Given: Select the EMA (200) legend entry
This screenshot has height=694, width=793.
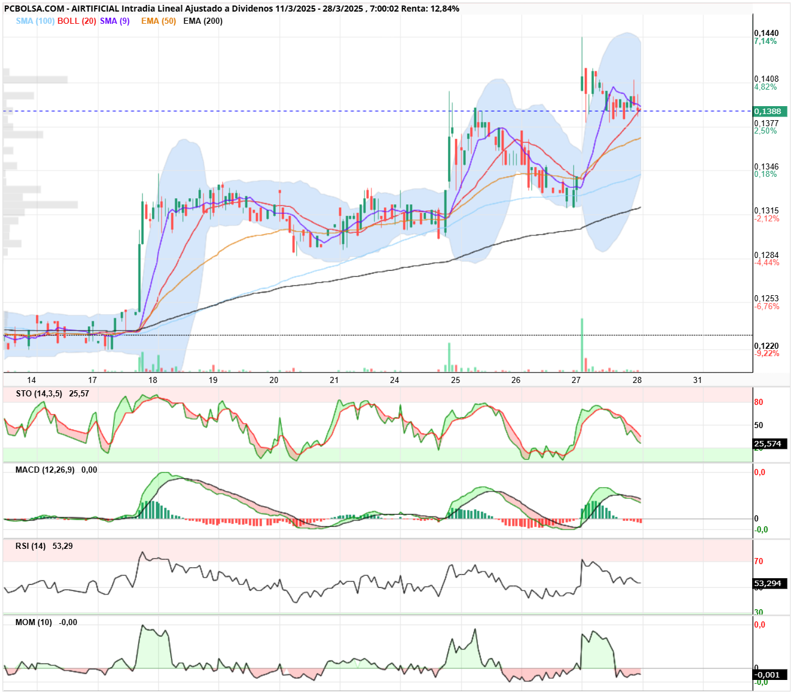Looking at the screenshot, I should click(x=203, y=21).
